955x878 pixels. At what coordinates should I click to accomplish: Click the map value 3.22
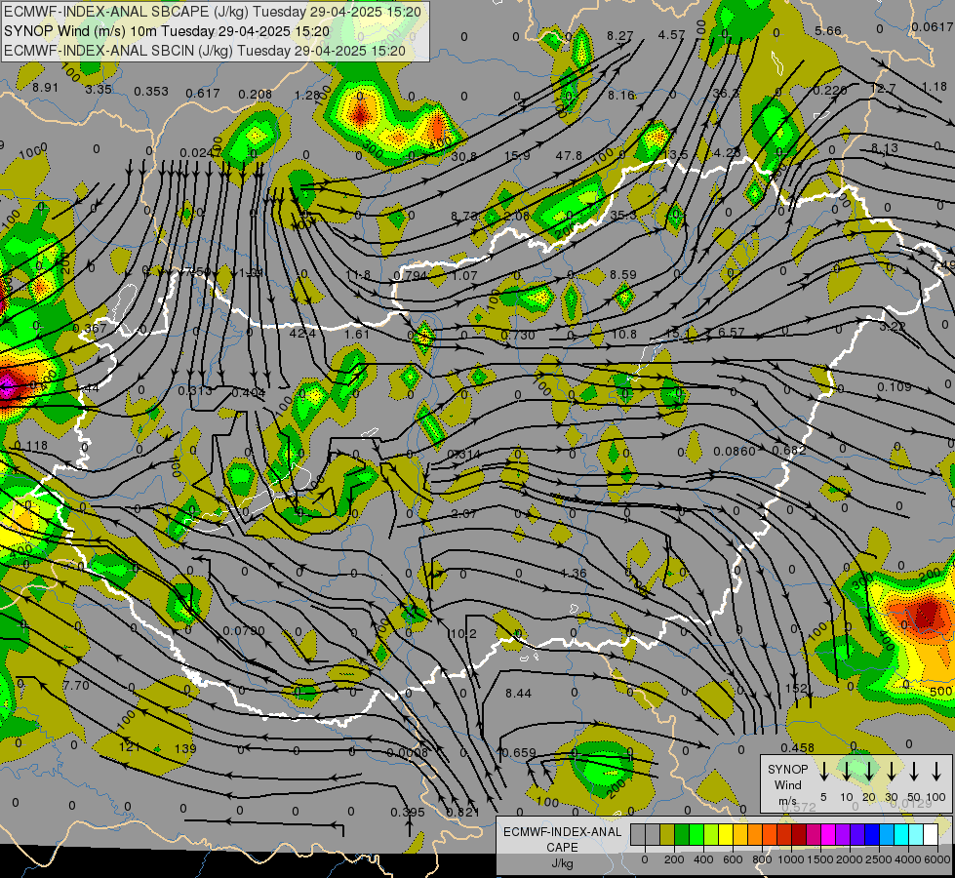point(892,327)
